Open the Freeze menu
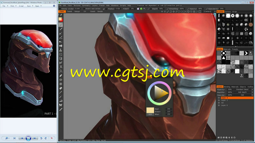 point(102,5)
